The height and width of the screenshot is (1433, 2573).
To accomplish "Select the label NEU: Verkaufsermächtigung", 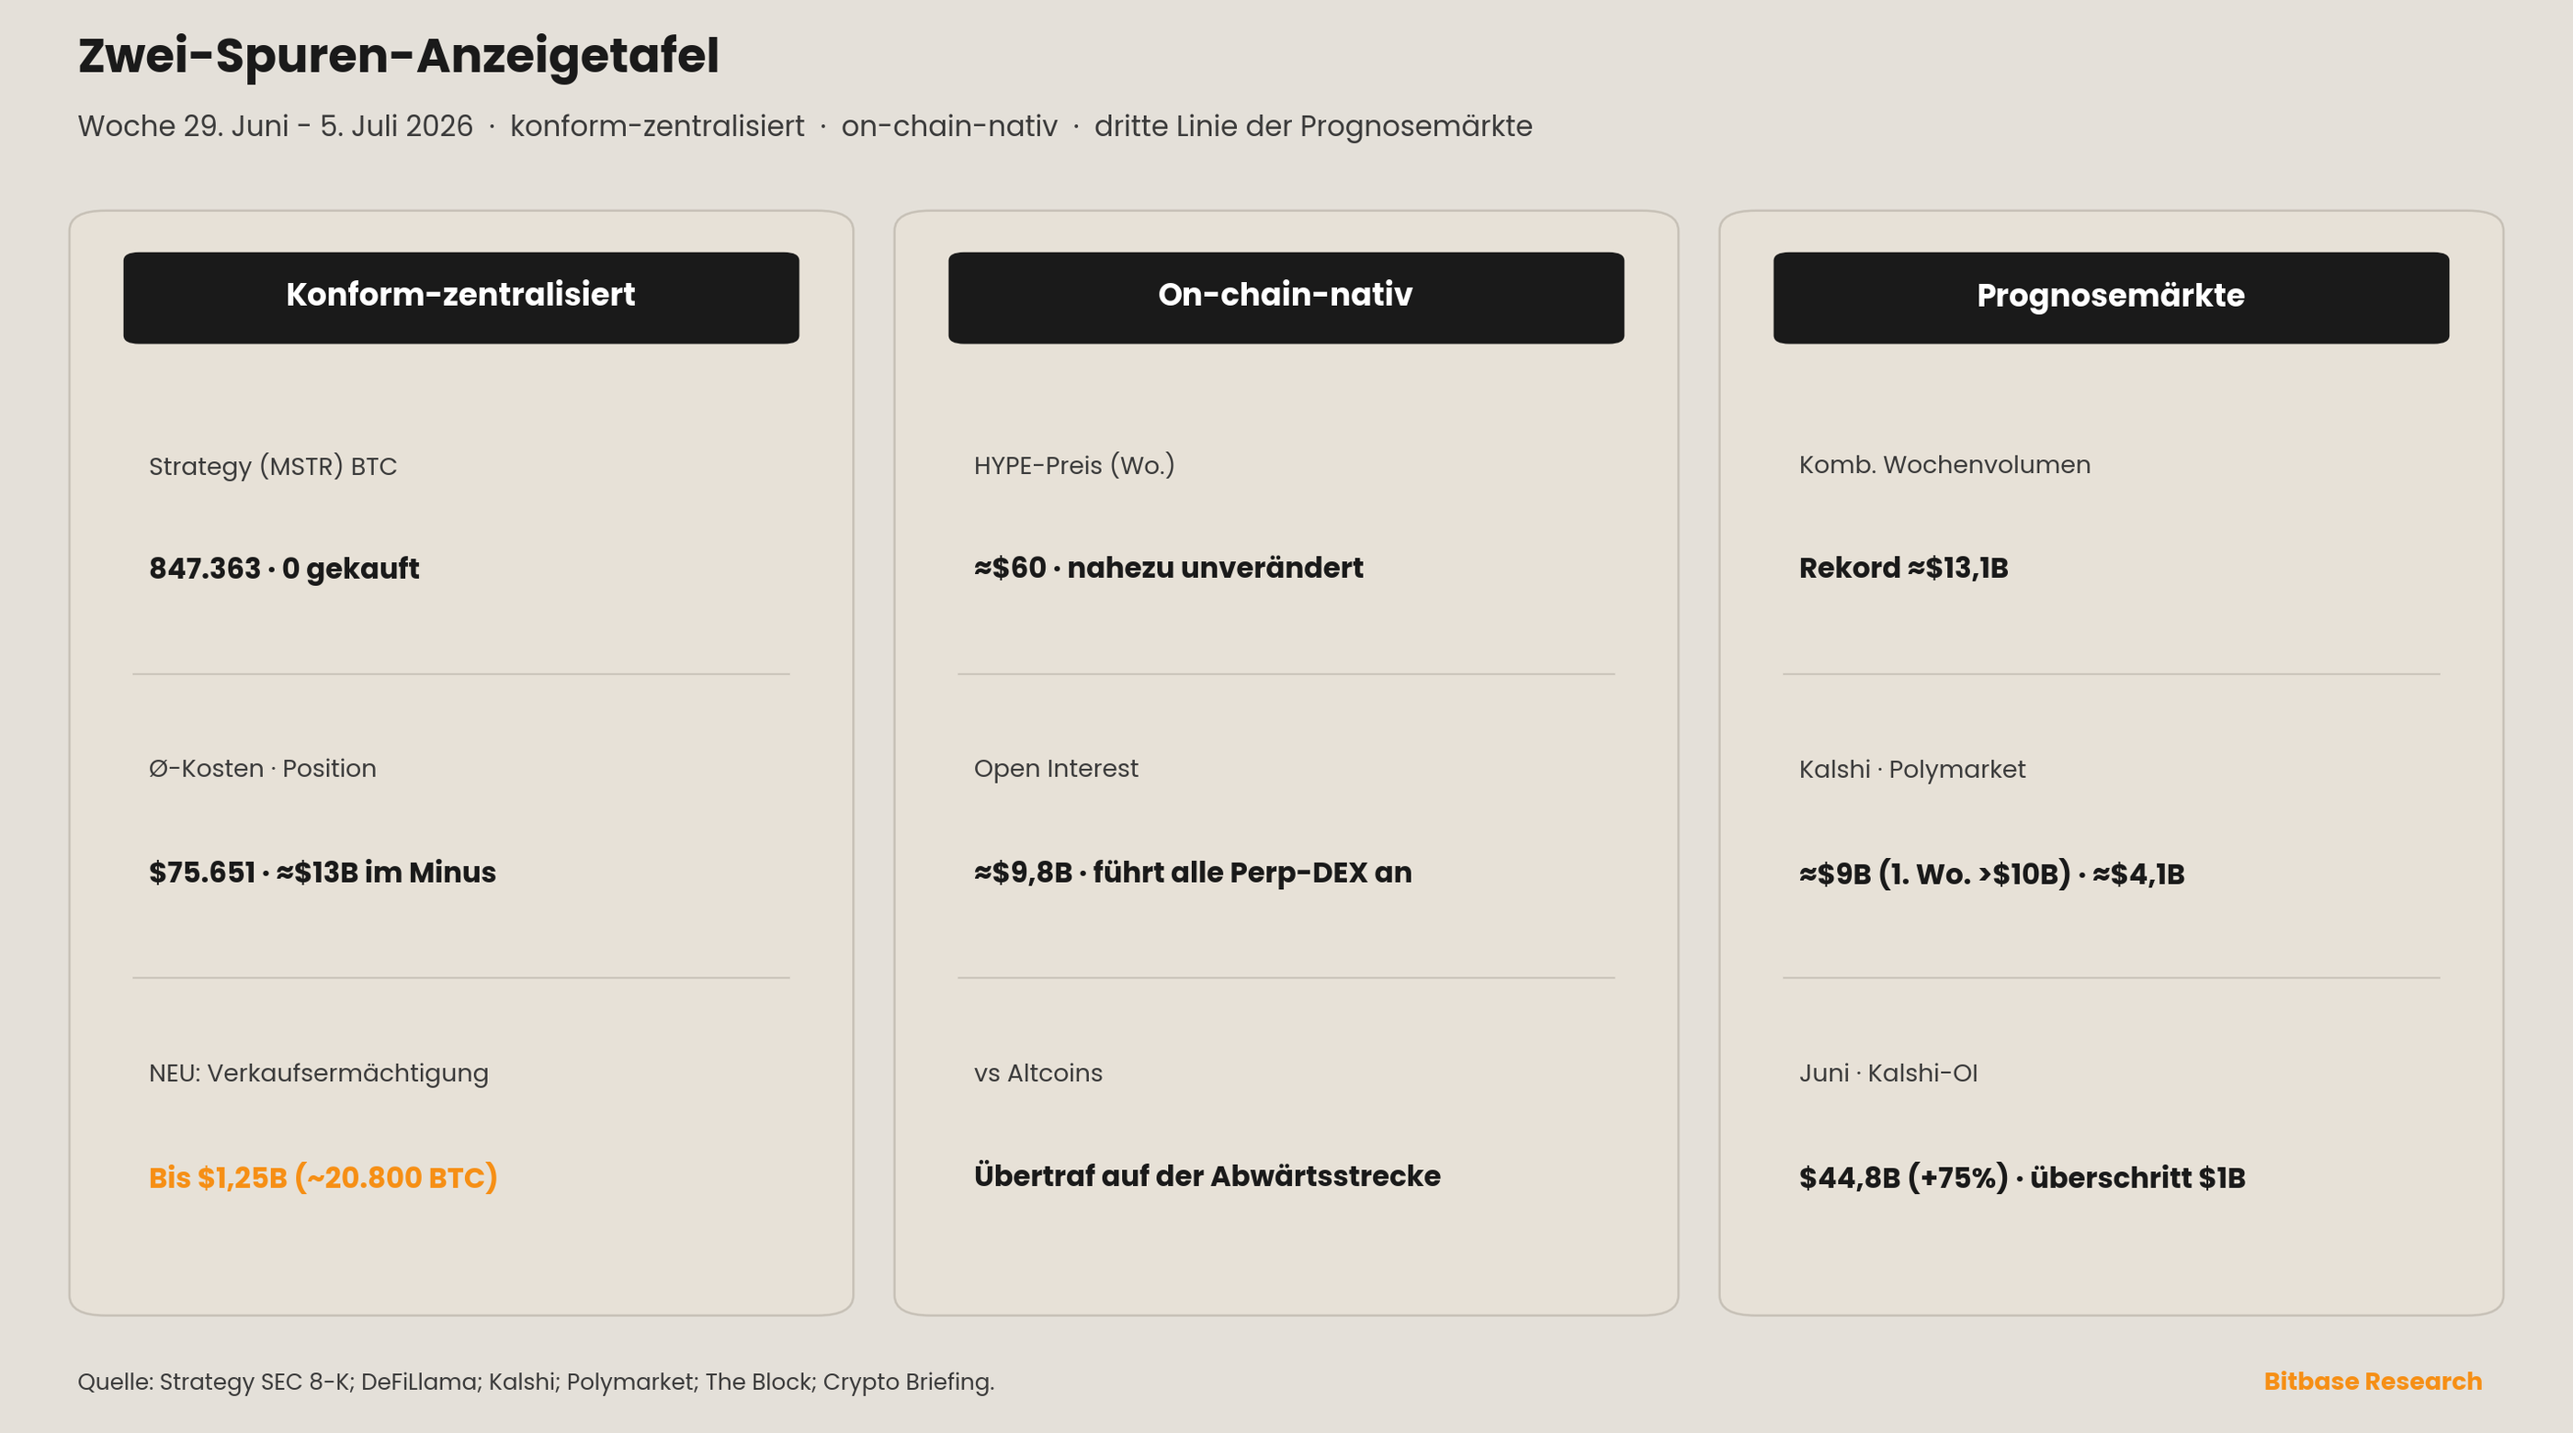I will coord(319,1074).
